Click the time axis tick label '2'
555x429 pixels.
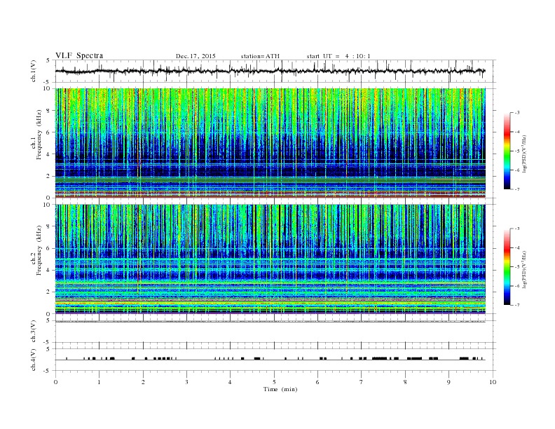pos(143,382)
